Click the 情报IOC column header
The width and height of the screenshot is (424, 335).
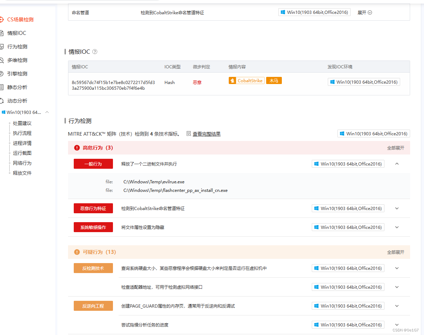coord(80,67)
